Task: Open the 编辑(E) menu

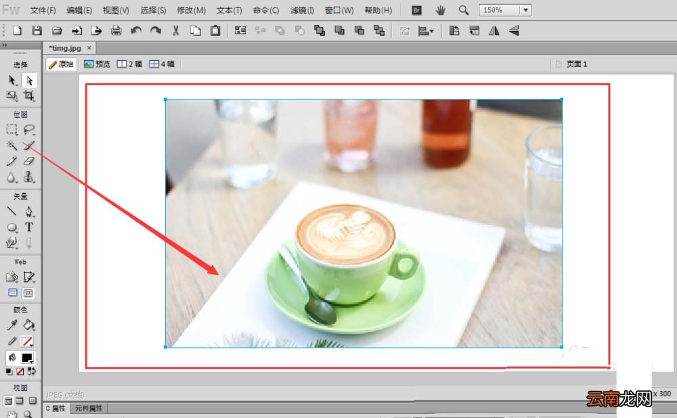Action: (x=79, y=10)
